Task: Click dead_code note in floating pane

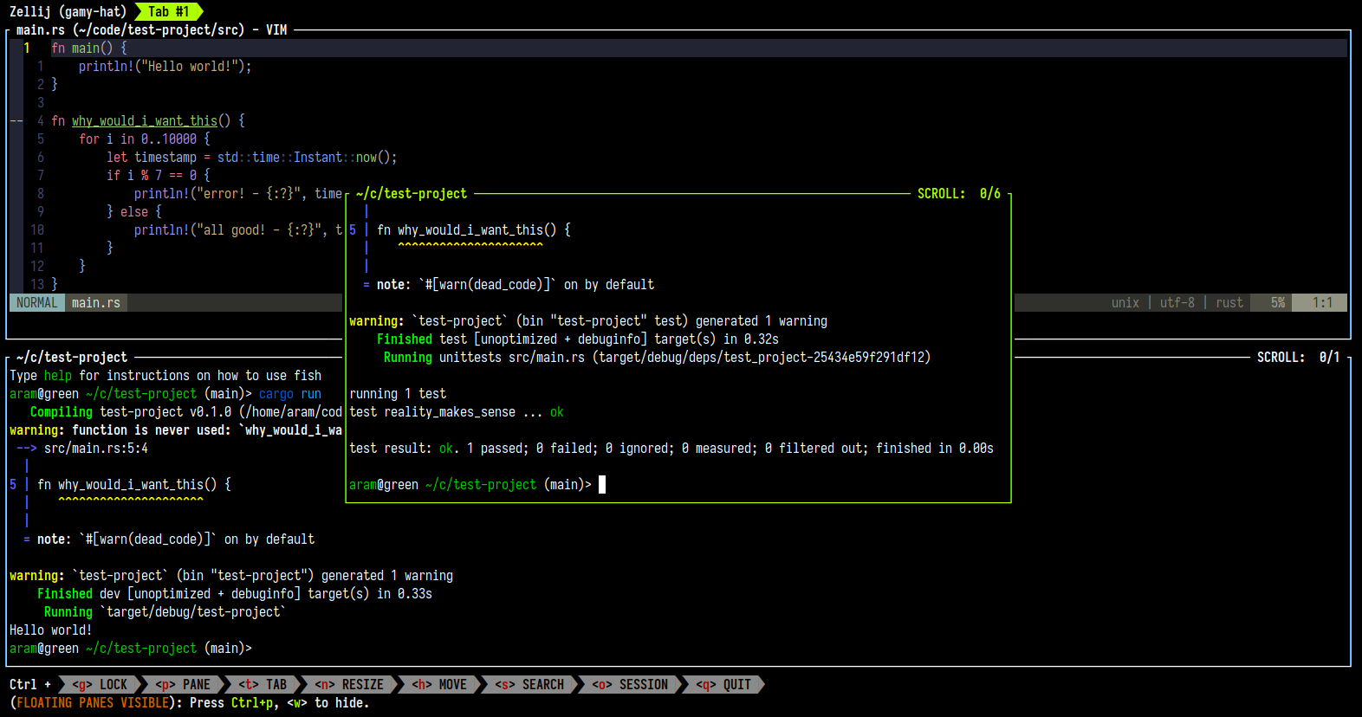Action: pyautogui.click(x=509, y=284)
